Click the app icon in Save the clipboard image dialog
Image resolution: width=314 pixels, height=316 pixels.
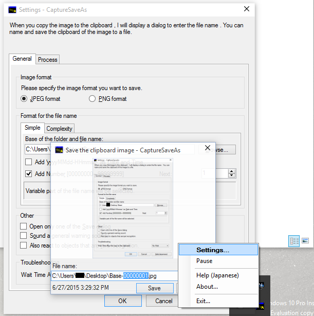click(59, 150)
